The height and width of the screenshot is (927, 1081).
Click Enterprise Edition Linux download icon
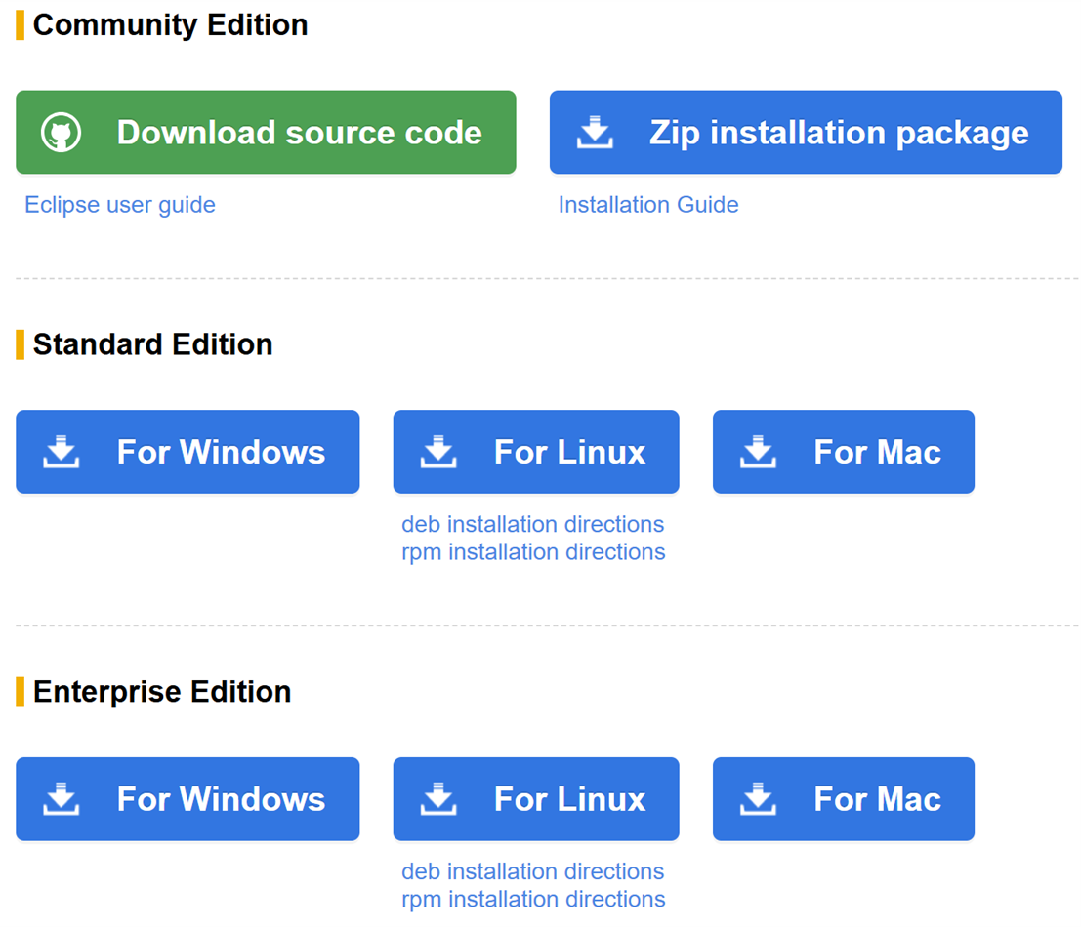point(438,799)
